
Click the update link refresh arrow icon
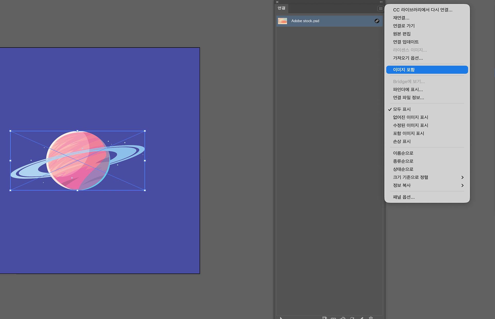(x=352, y=318)
